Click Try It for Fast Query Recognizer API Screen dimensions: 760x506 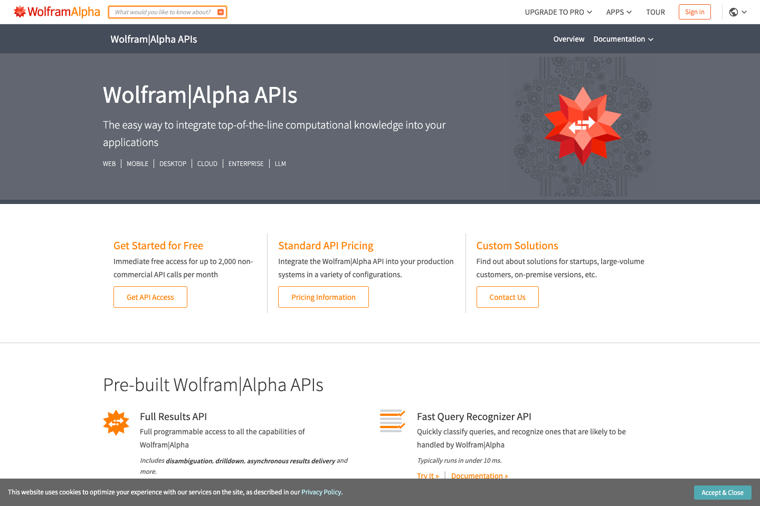tap(427, 475)
